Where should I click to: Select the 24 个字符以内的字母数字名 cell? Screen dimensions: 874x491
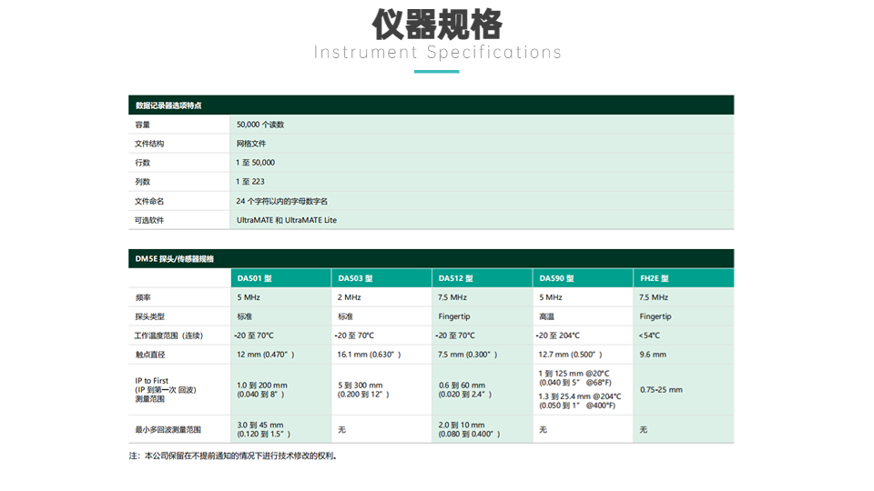[x=282, y=201]
